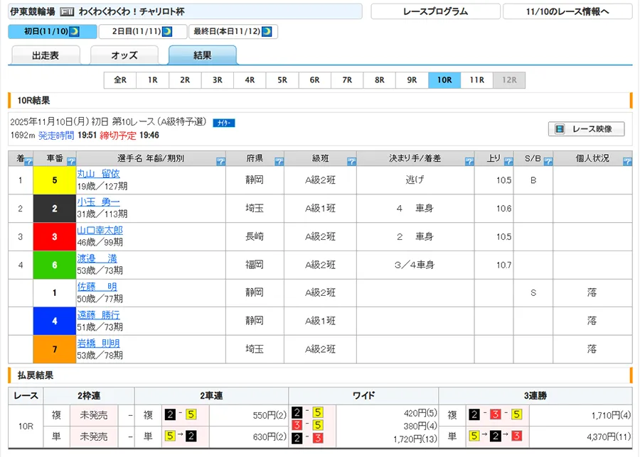Click the sort icon in the 上り column header

click(x=509, y=161)
